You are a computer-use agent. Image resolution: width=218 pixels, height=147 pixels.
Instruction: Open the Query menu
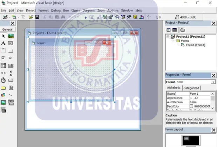tap(76, 10)
